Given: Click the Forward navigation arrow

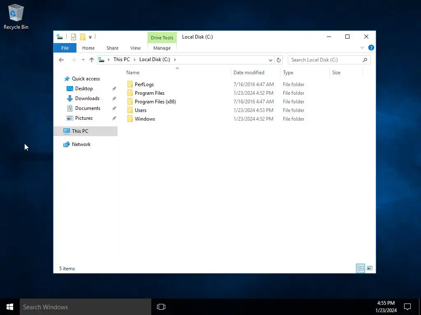Looking at the screenshot, I should tap(73, 60).
